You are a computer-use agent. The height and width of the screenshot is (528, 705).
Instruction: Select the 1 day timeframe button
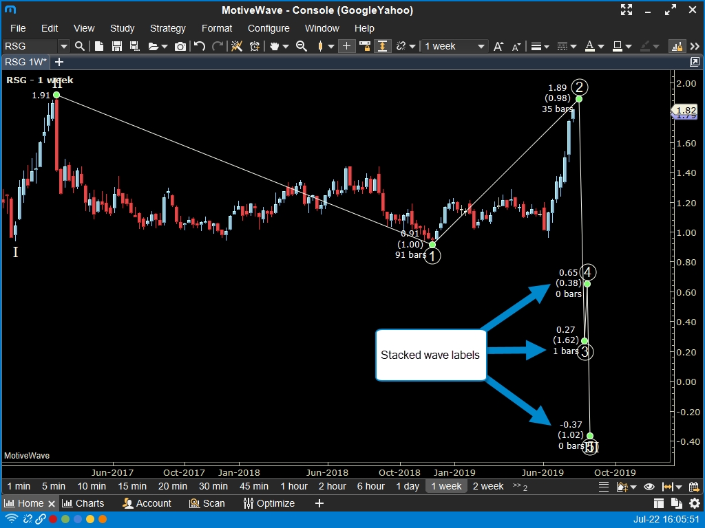click(408, 486)
